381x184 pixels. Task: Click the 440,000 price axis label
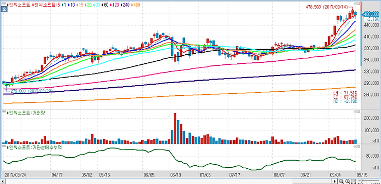(371, 25)
